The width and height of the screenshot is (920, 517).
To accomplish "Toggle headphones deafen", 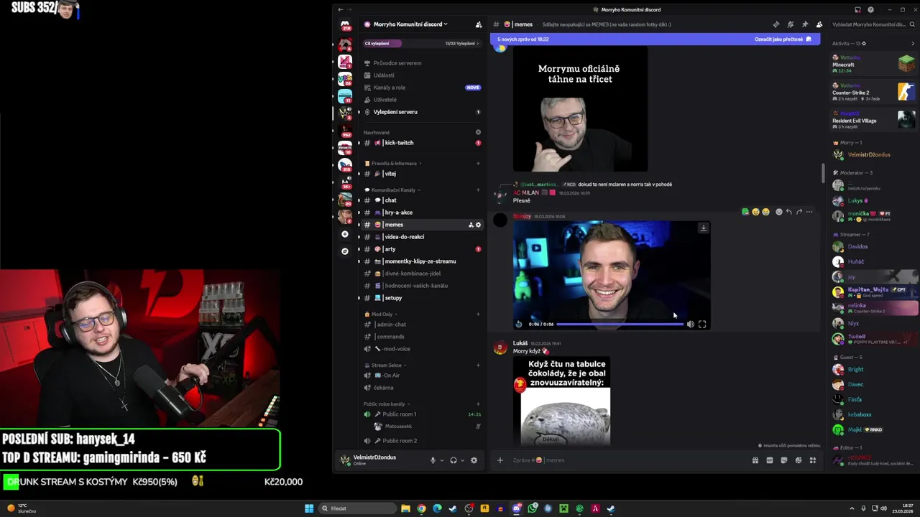I will coord(454,460).
